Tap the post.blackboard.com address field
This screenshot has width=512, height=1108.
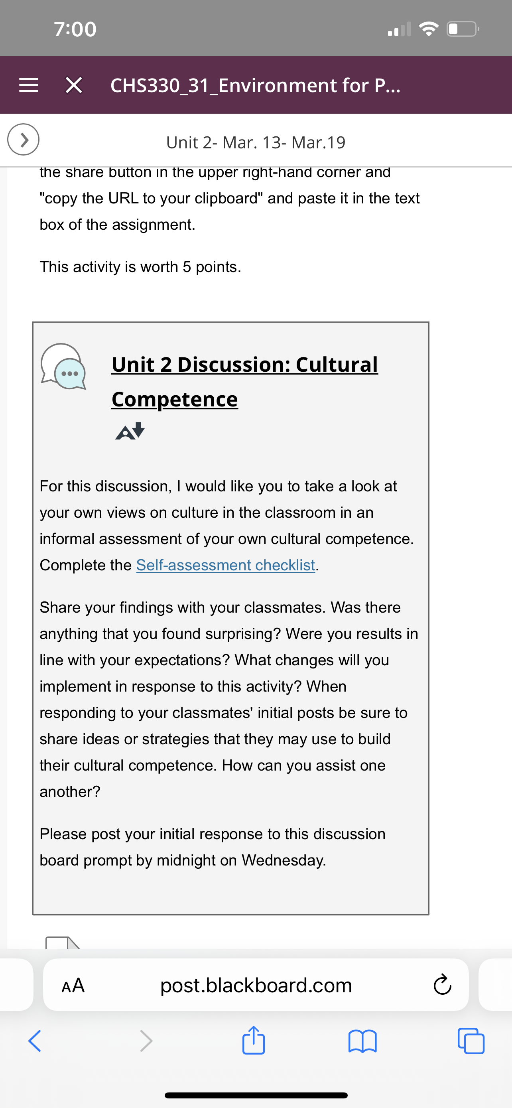click(256, 984)
